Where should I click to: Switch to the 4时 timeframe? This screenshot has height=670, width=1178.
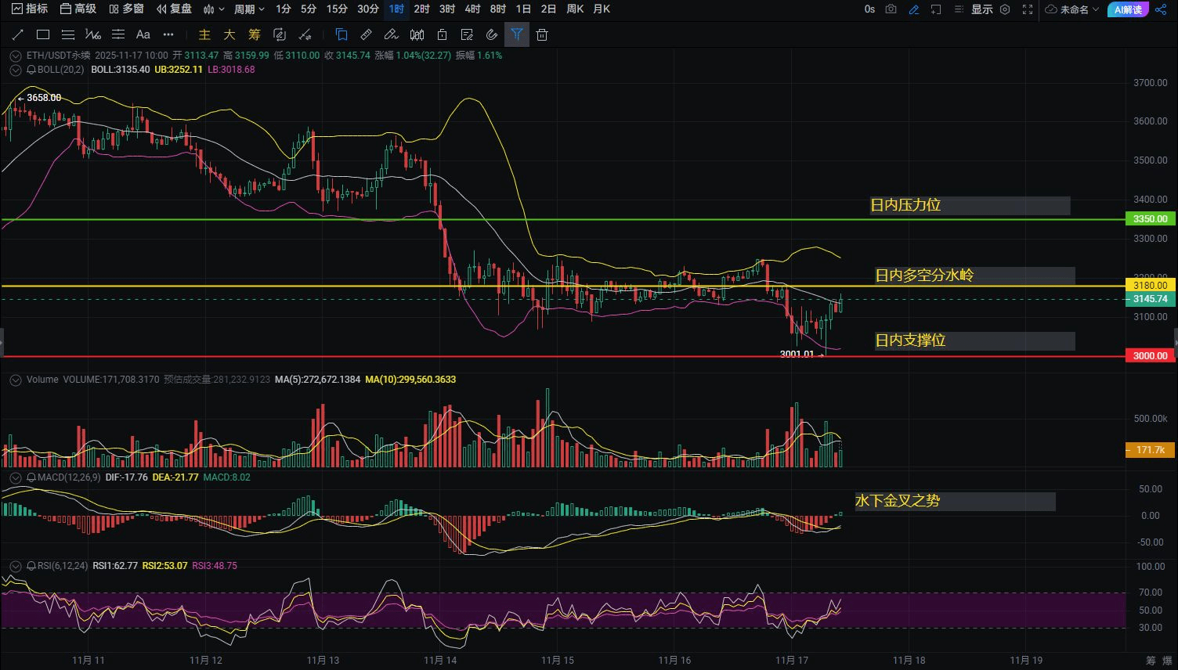coord(472,9)
